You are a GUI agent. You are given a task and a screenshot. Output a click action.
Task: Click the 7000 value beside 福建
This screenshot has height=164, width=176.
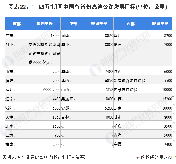pos(56,81)
